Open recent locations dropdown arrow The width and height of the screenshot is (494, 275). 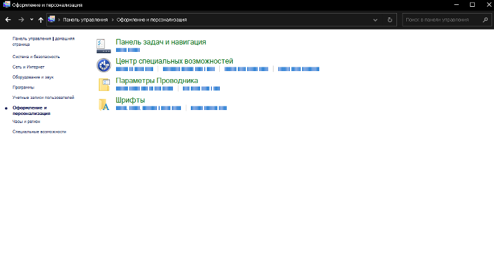click(31, 20)
